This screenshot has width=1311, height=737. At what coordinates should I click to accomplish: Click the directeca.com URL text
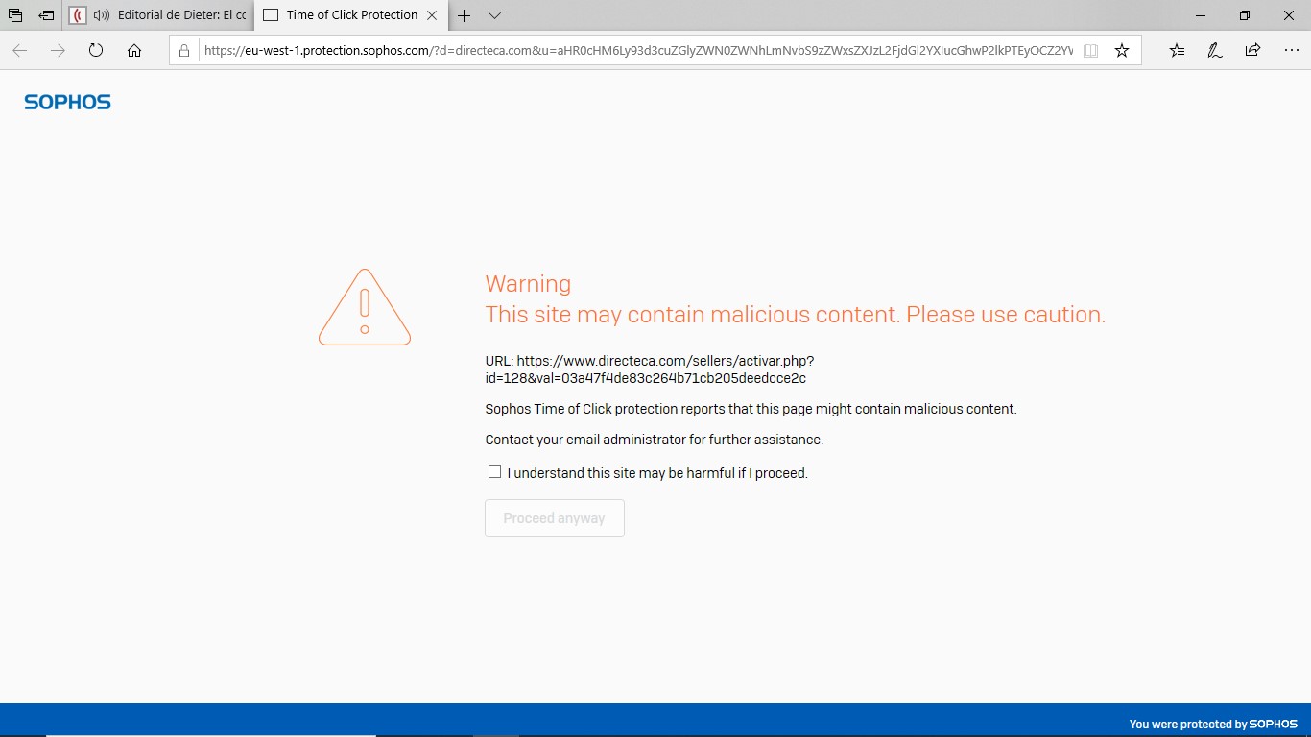[650, 369]
